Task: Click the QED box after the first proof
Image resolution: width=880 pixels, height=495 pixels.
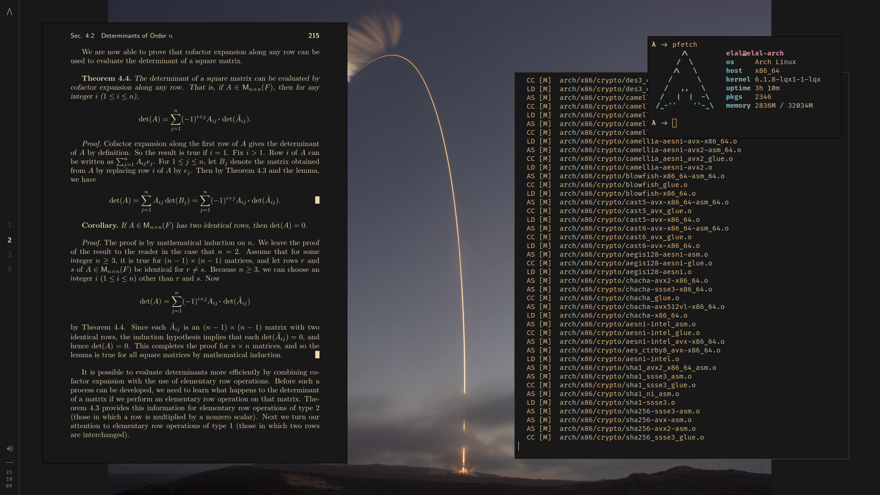Action: (x=317, y=200)
